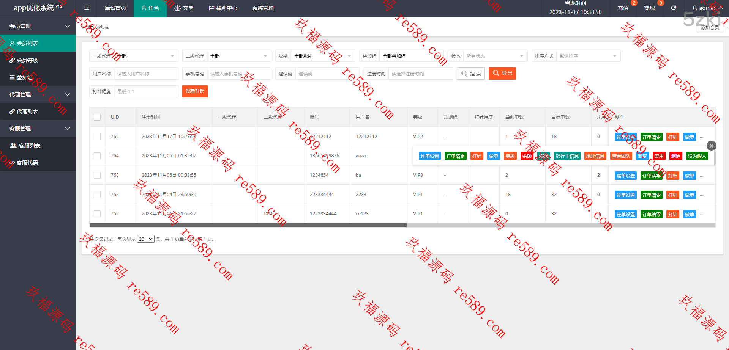
Task: Check the checkbox for UID 765
Action: tap(97, 137)
